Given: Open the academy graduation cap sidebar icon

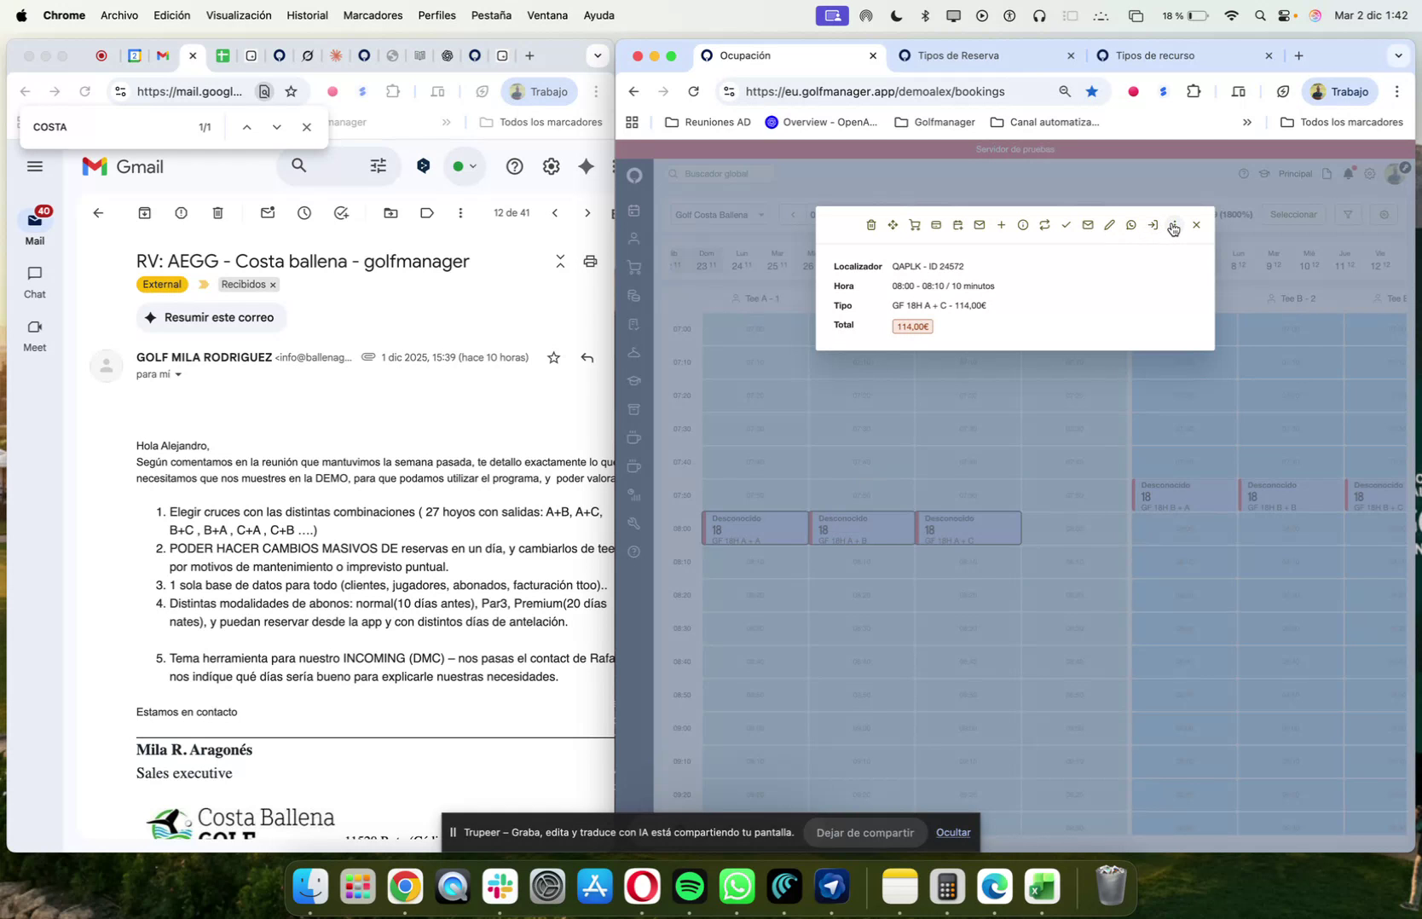Looking at the screenshot, I should pyautogui.click(x=634, y=381).
